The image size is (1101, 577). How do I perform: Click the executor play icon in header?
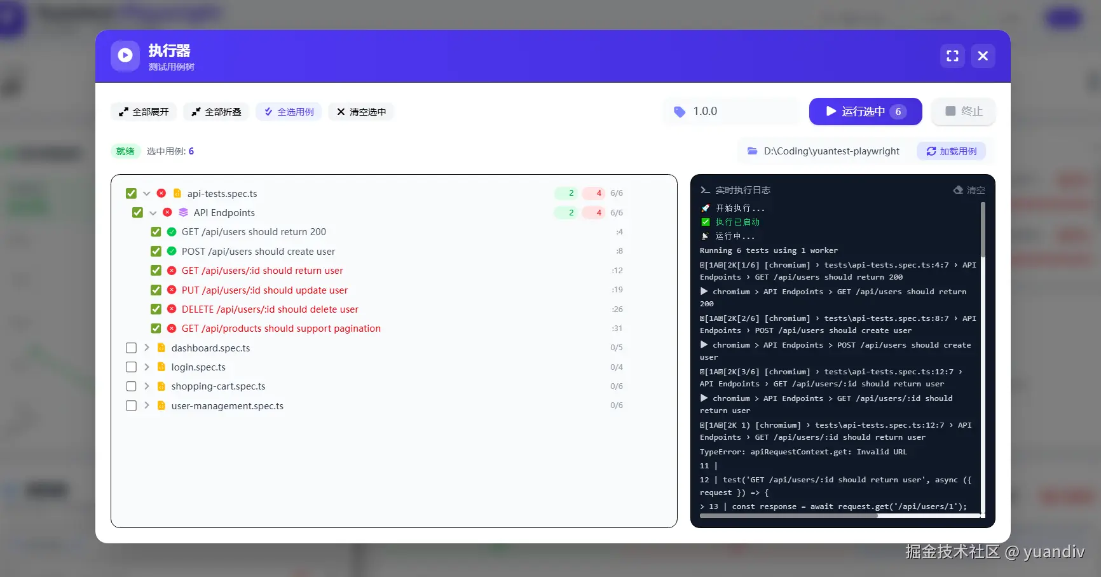tap(125, 56)
